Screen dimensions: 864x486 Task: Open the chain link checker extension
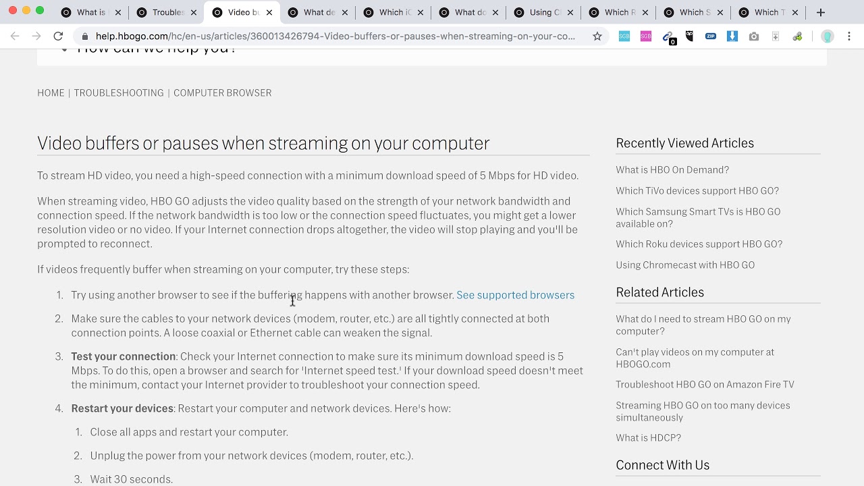(668, 37)
